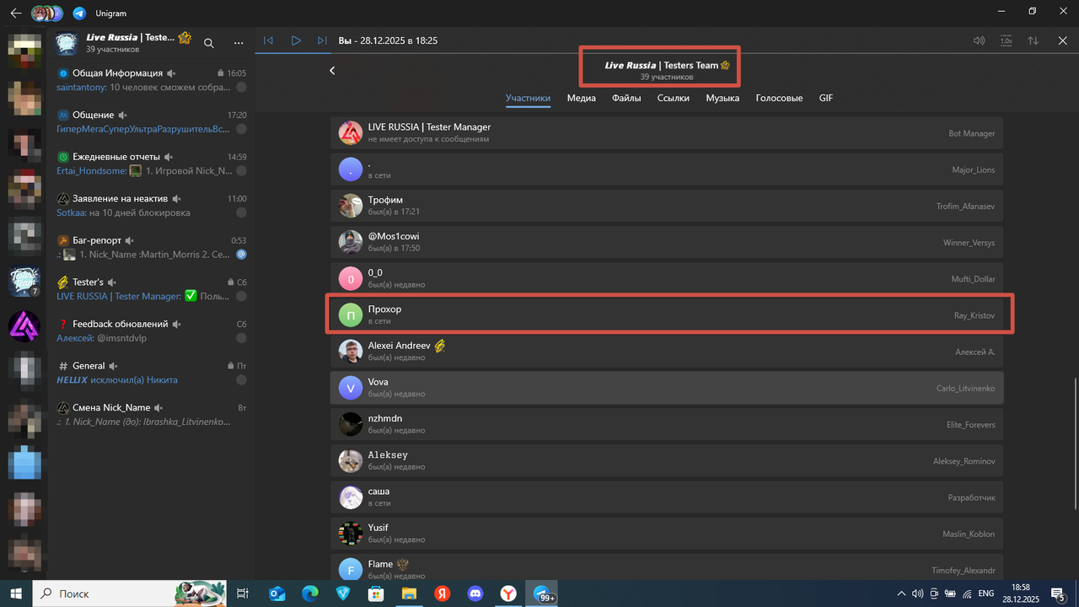Switch to the Ссылки tab
The image size is (1079, 607).
point(674,98)
